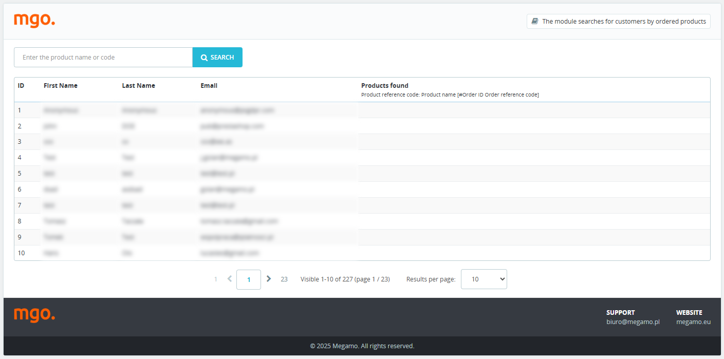Select the customer row with ID 5
The height and width of the screenshot is (359, 724).
20,174
